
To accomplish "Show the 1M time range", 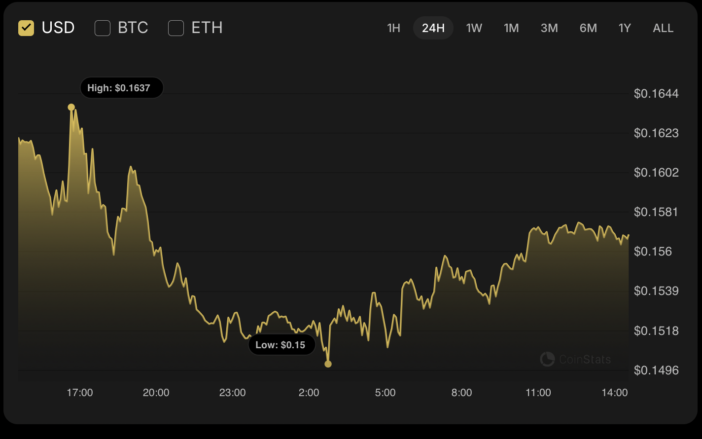I will coord(511,28).
